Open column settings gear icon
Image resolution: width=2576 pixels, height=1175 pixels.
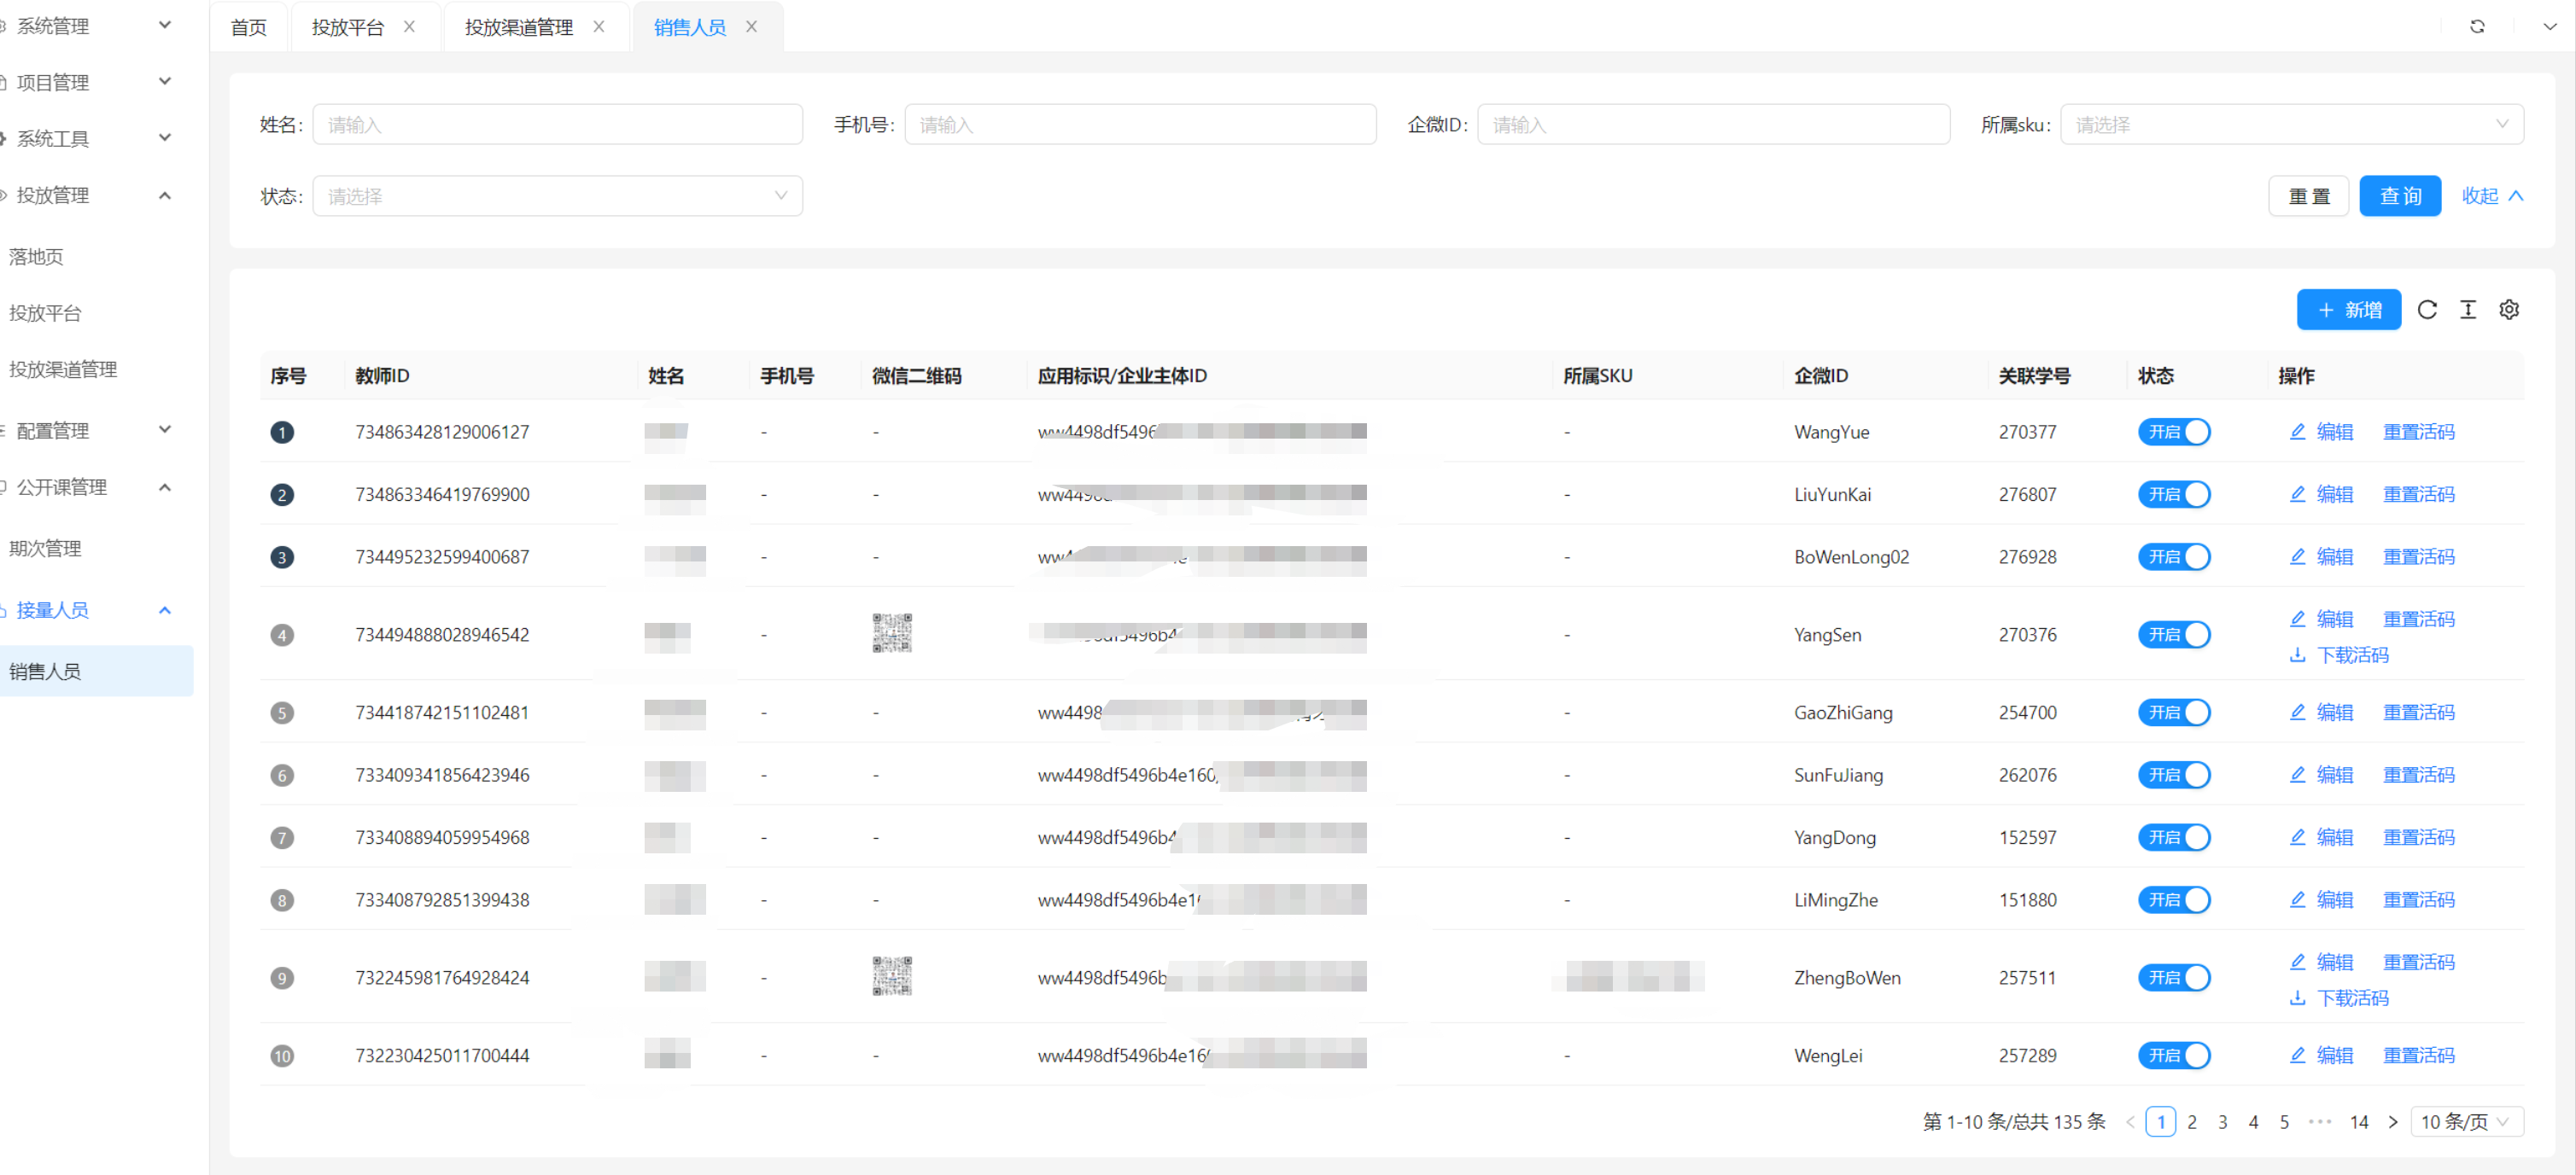click(2509, 310)
